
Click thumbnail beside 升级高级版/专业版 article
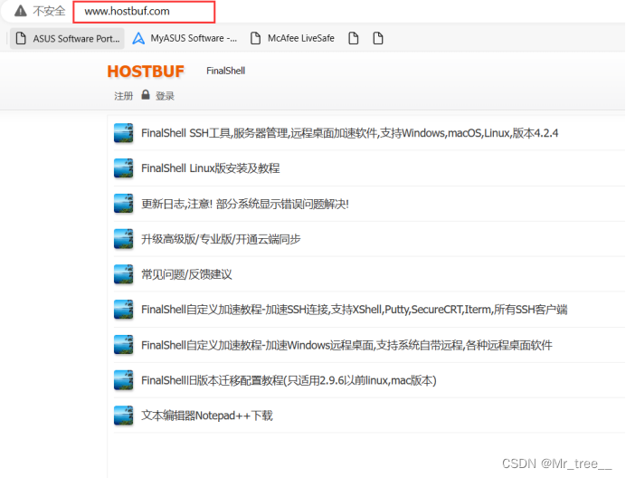pos(123,239)
